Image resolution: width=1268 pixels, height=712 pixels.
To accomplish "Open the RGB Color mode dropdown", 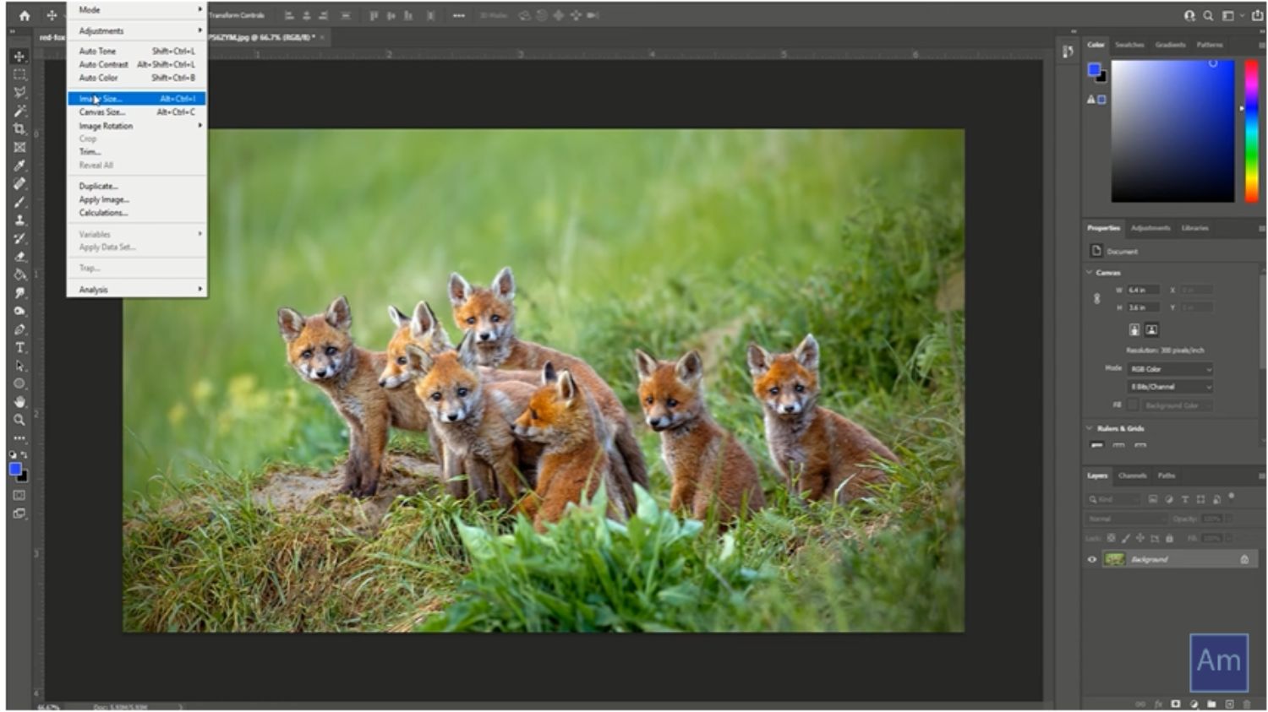I will click(x=1170, y=369).
